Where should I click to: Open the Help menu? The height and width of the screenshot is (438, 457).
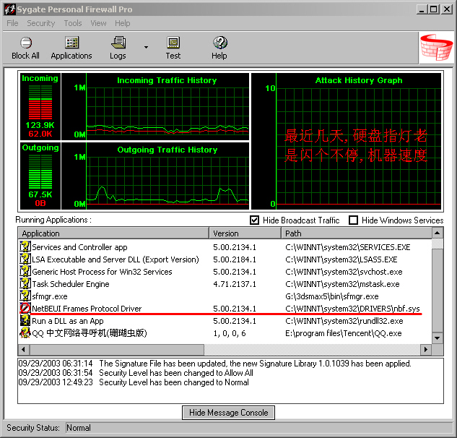pos(123,23)
